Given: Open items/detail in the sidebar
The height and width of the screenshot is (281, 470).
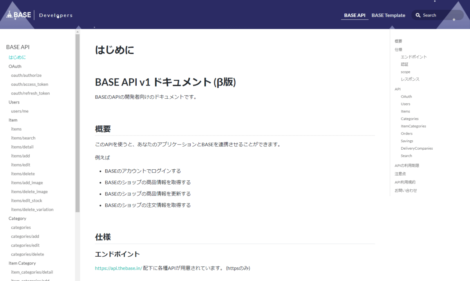Looking at the screenshot, I should pos(22,147).
